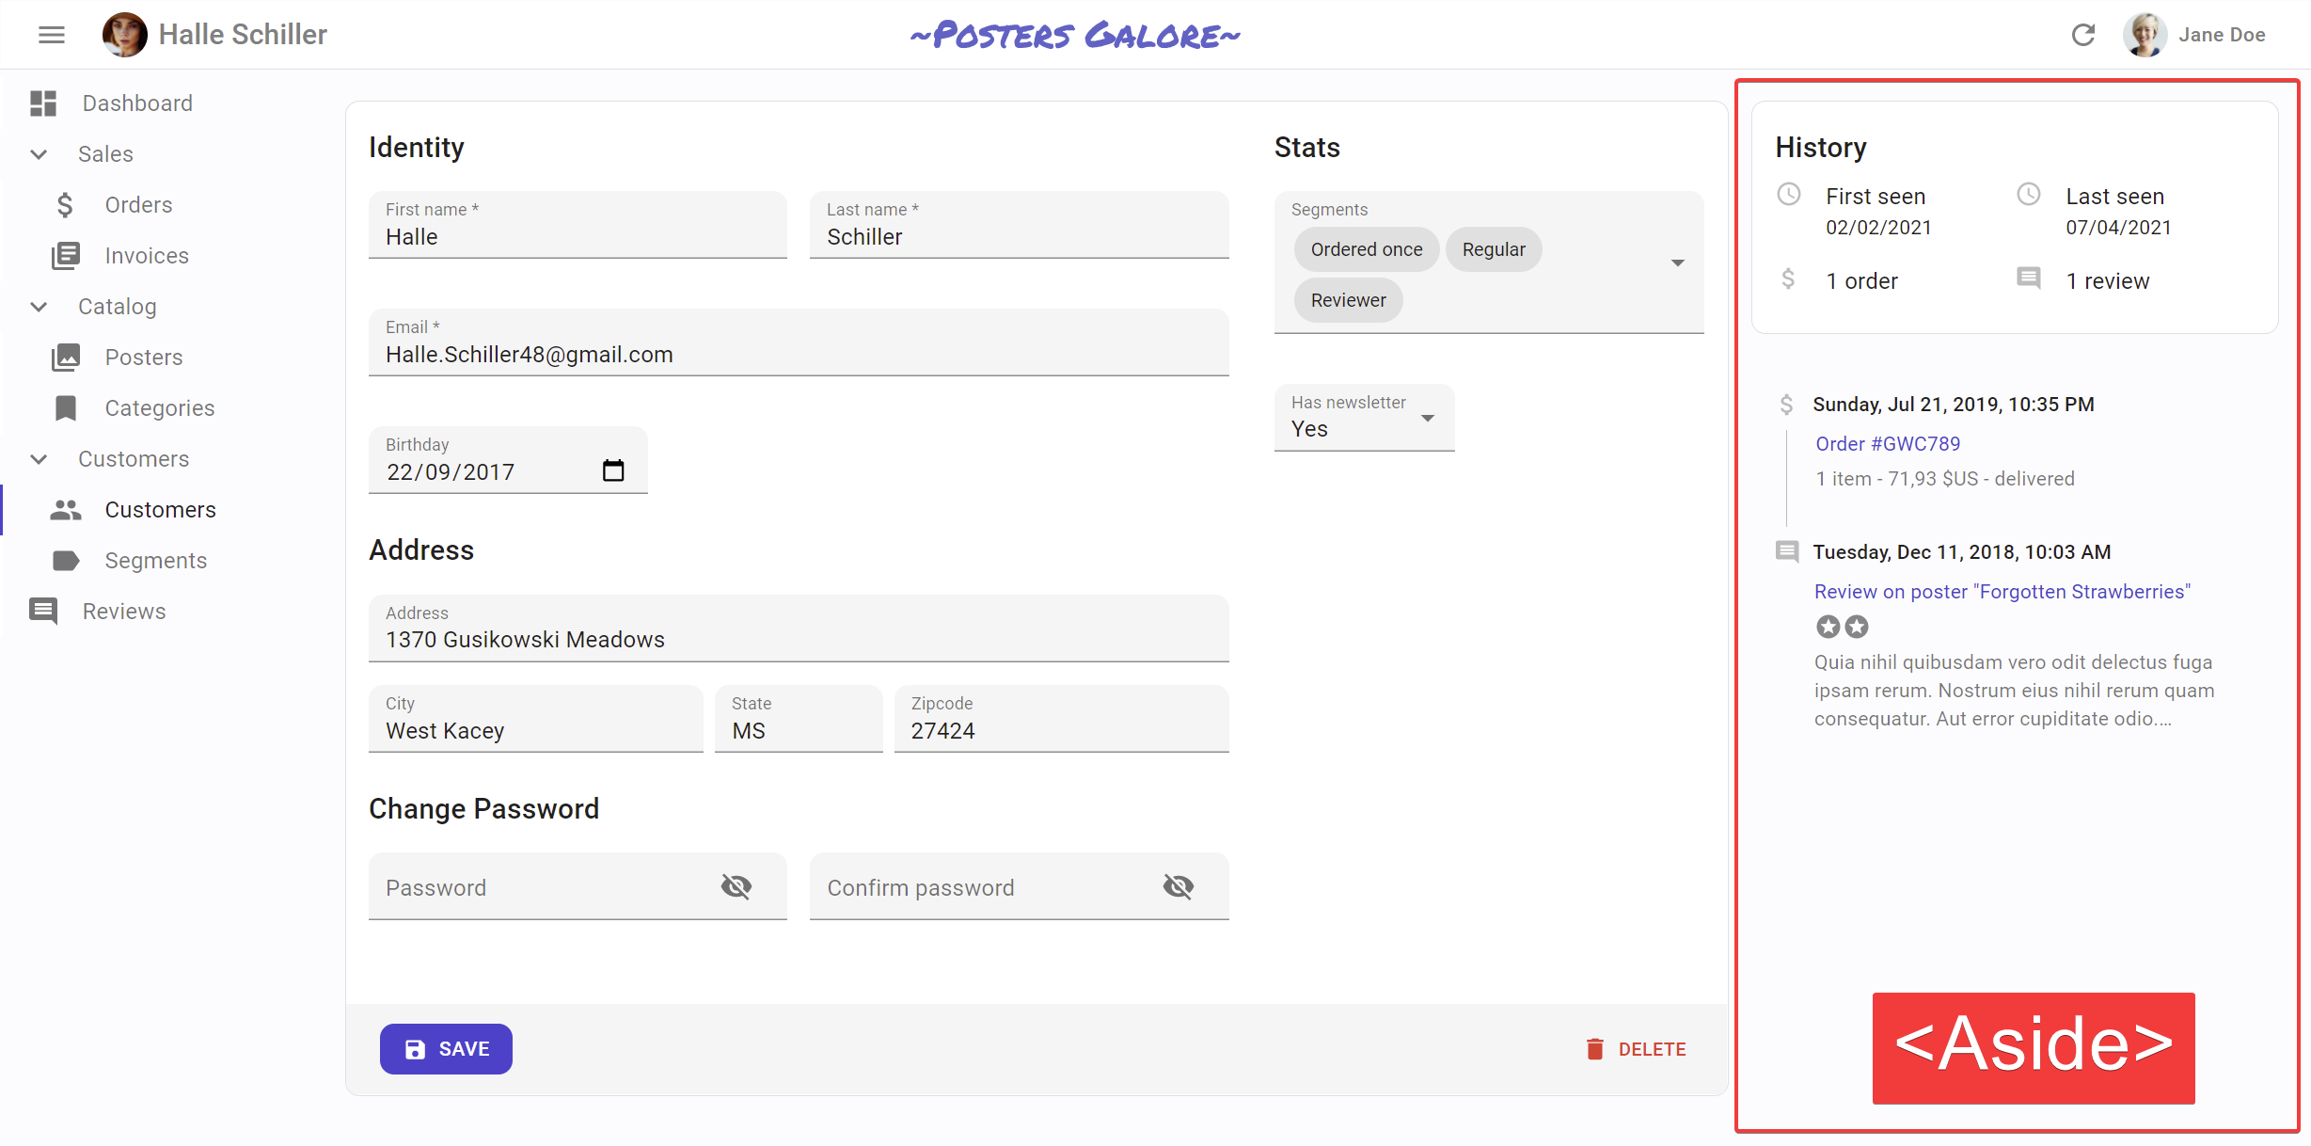Select the Categories bookmark icon
The image size is (2311, 1146).
[65, 407]
